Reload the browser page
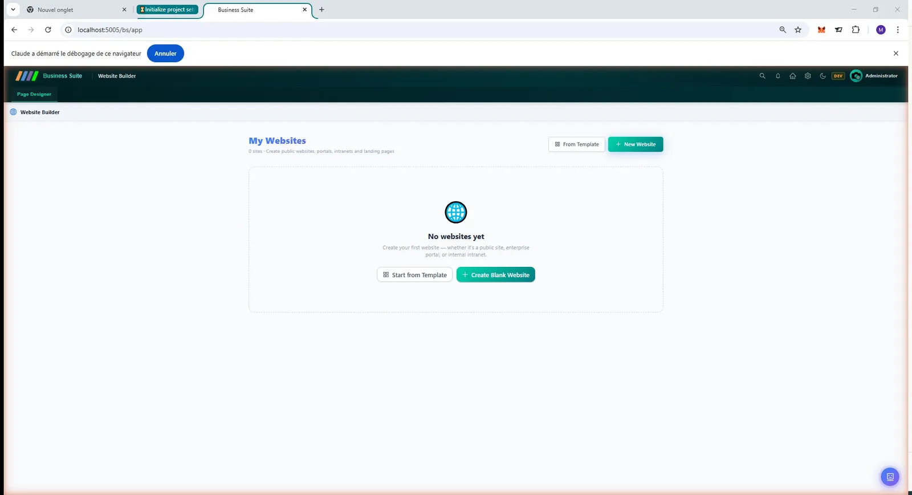Image resolution: width=912 pixels, height=495 pixels. click(x=48, y=30)
